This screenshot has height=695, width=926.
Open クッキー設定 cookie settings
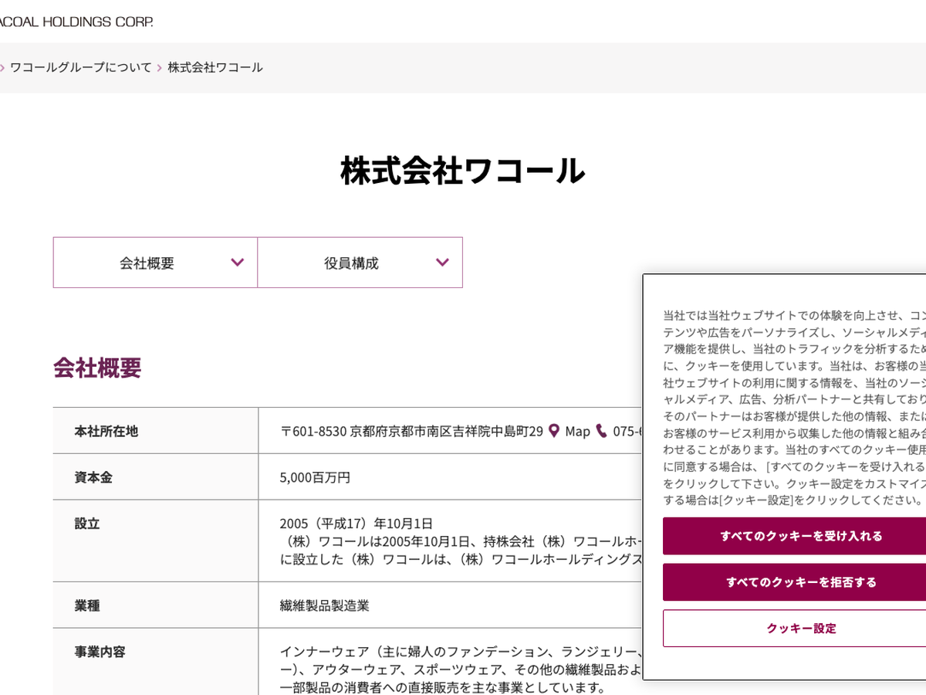click(x=801, y=629)
